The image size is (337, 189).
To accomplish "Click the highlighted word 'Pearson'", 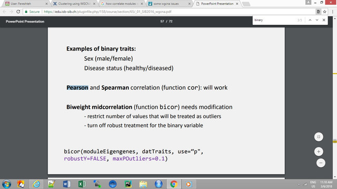I will 77,88.
